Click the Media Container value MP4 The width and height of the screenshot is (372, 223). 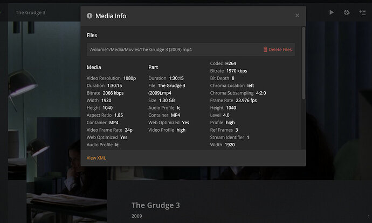pyautogui.click(x=114, y=123)
